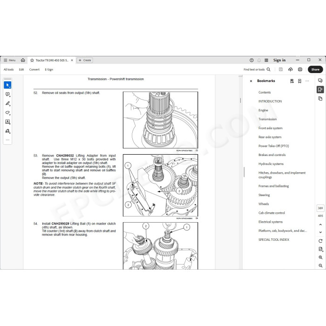The height and width of the screenshot is (326, 326).
Task: Jump to Platform, cab, bodywork bookmark
Action: pos(283,231)
